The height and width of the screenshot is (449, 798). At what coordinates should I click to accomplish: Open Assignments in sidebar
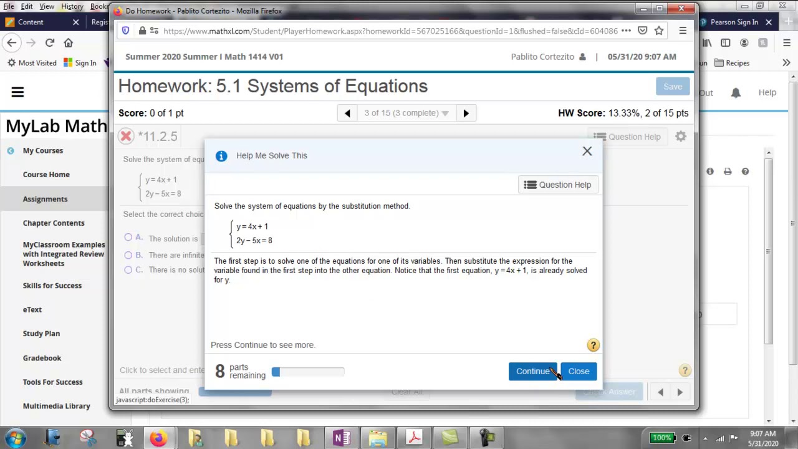[x=45, y=199]
